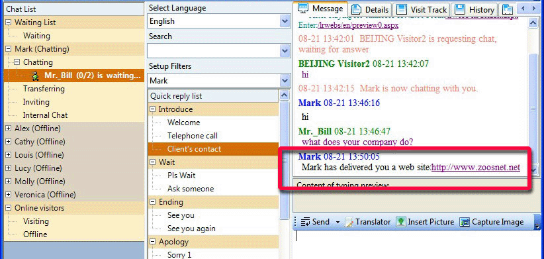Click the Search input field

click(213, 51)
